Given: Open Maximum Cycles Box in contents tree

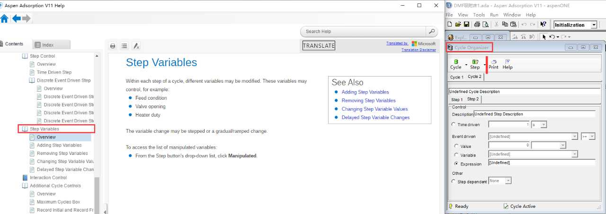Looking at the screenshot, I should pyautogui.click(x=58, y=202).
